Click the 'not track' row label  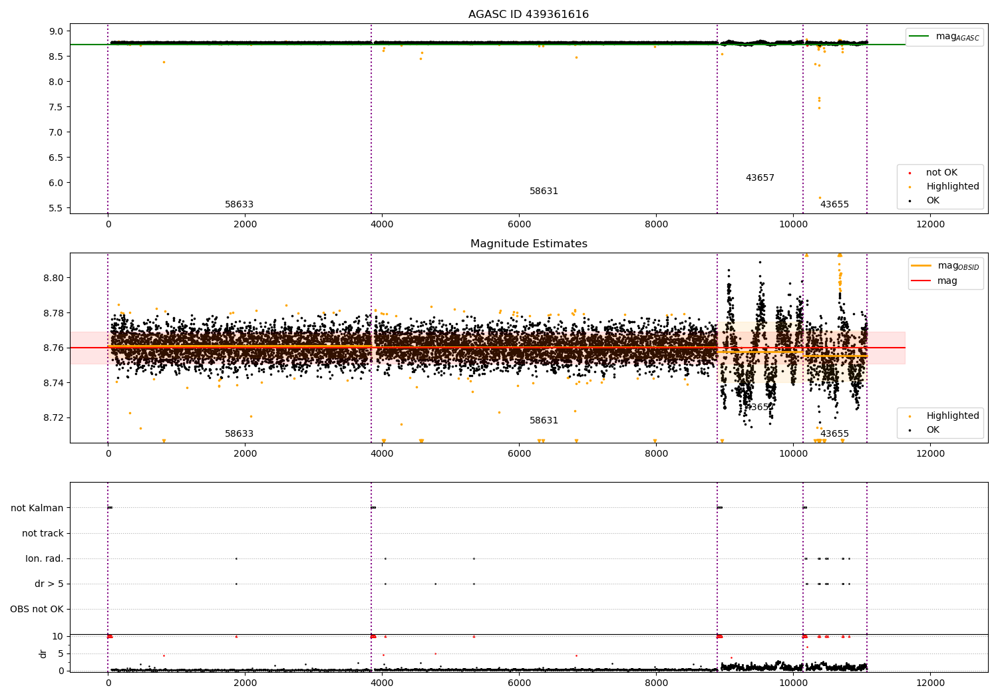(43, 534)
